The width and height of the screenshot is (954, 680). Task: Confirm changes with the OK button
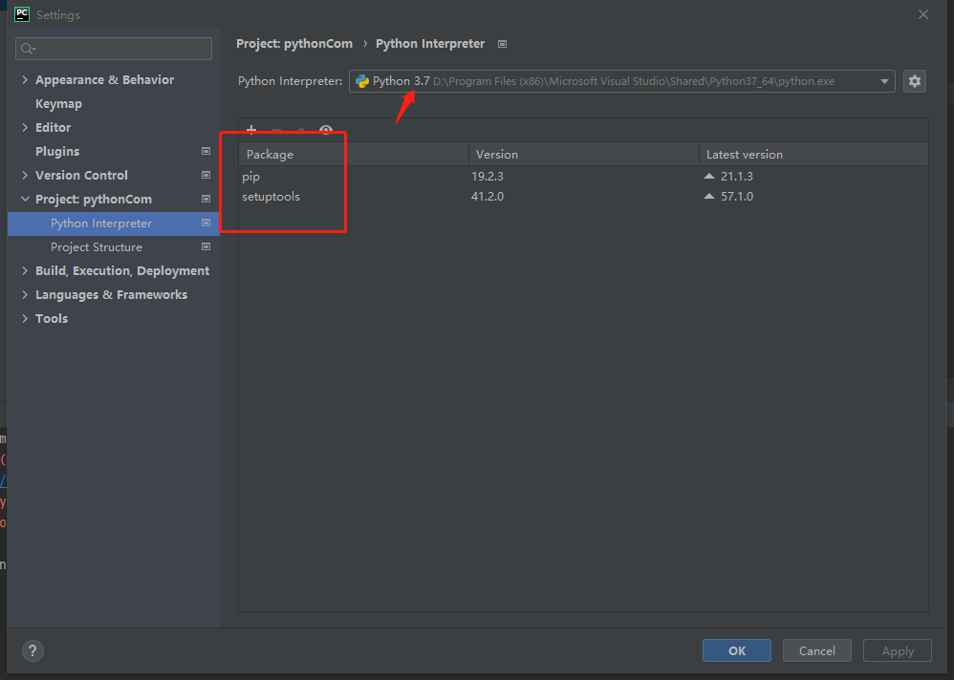(x=736, y=650)
